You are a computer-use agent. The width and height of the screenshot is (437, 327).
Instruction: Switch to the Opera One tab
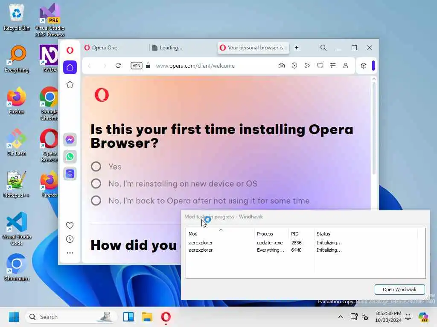coord(114,48)
